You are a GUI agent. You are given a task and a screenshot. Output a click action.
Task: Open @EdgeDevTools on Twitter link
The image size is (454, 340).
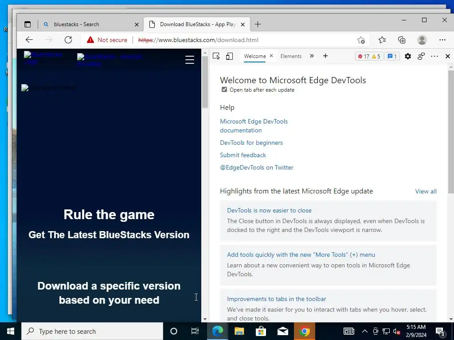257,167
